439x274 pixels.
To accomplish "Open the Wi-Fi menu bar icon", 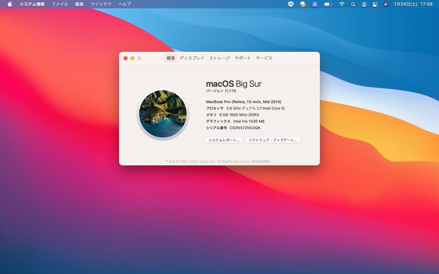I will pyautogui.click(x=341, y=4).
